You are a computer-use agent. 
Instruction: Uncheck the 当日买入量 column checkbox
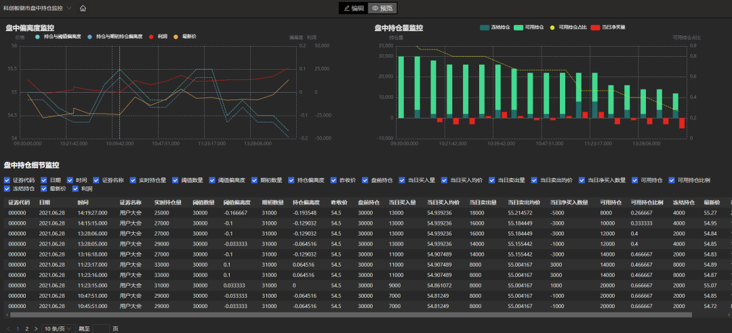point(403,180)
